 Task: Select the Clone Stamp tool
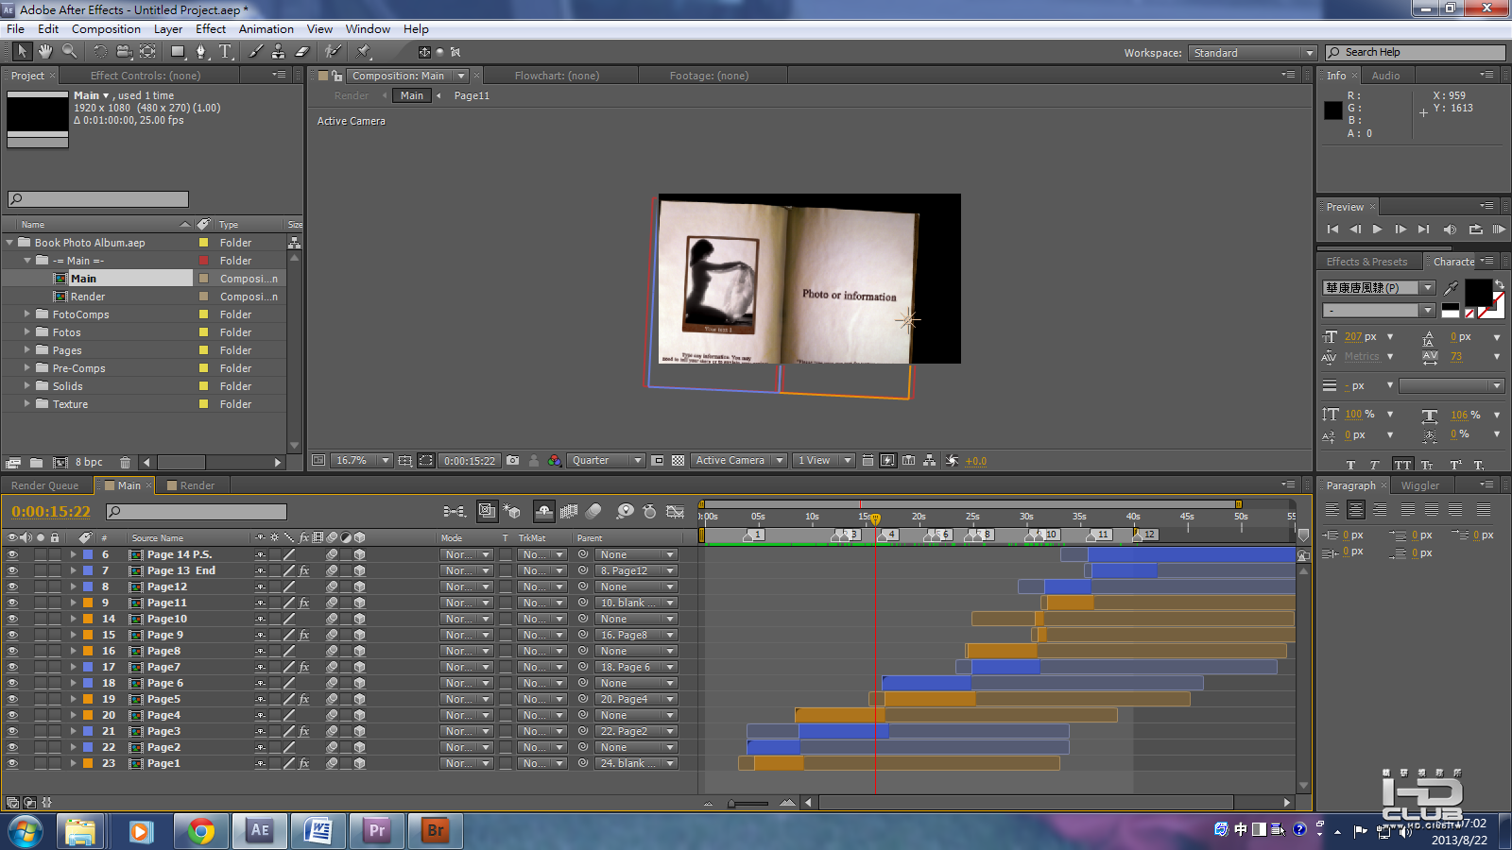[278, 52]
